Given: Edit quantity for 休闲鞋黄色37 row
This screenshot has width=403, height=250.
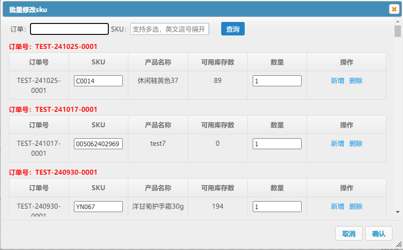Looking at the screenshot, I should (x=277, y=81).
